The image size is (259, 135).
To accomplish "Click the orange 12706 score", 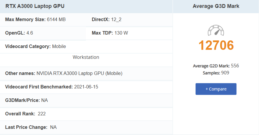I will 216,45.
